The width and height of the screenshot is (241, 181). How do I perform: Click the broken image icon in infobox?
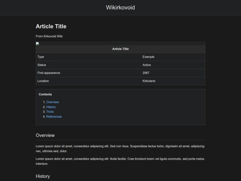[x=37, y=44]
